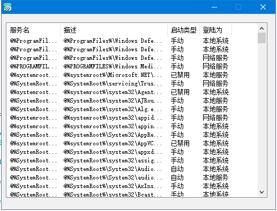
Task: Sort by the 启动类型 column header
Action: (183, 30)
